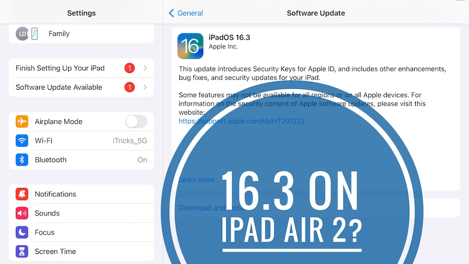Open Software Update Available row
Image resolution: width=469 pixels, height=264 pixels.
(81, 88)
